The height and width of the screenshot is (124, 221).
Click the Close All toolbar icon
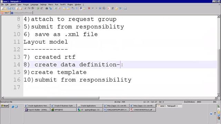click(21, 8)
